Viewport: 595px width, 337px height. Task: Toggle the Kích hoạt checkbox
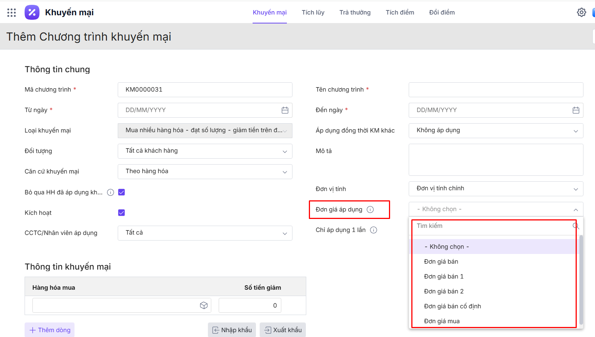point(121,213)
